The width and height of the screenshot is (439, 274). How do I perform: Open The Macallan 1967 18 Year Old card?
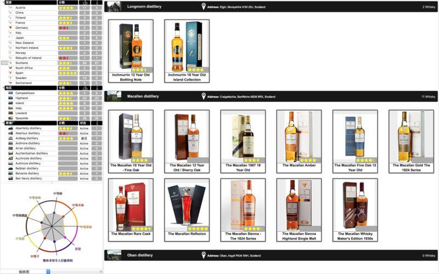click(x=243, y=141)
